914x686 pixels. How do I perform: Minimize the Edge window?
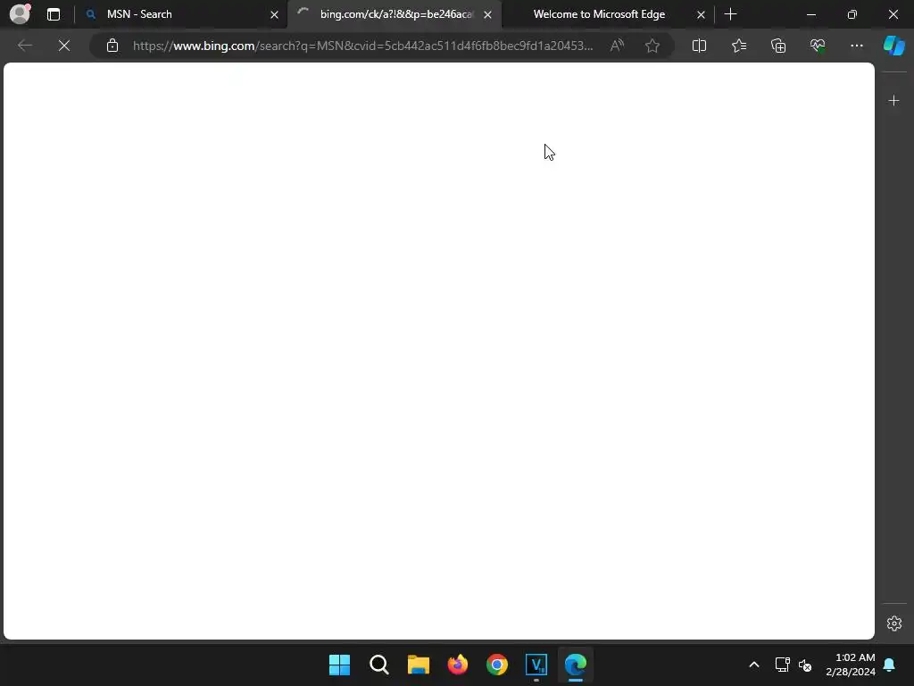[810, 14]
